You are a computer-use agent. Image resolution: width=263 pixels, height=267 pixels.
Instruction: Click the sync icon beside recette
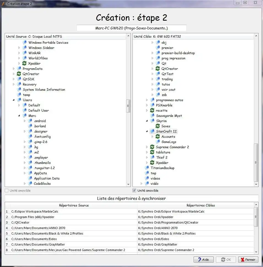[x=152, y=110]
